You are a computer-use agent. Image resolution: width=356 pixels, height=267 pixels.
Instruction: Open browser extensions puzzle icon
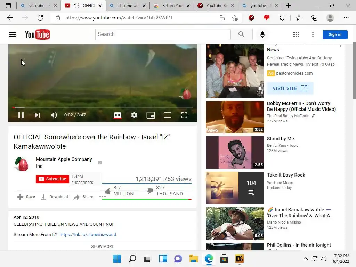(282, 18)
